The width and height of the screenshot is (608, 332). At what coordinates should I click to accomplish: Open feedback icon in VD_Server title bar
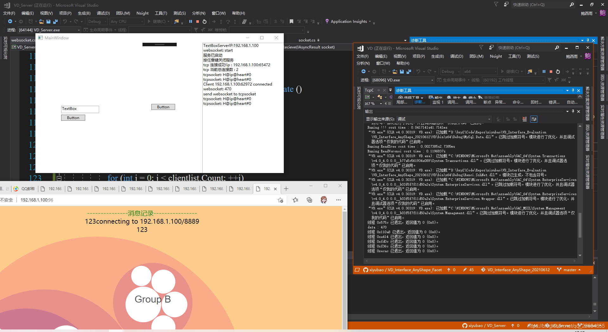coord(506,4)
